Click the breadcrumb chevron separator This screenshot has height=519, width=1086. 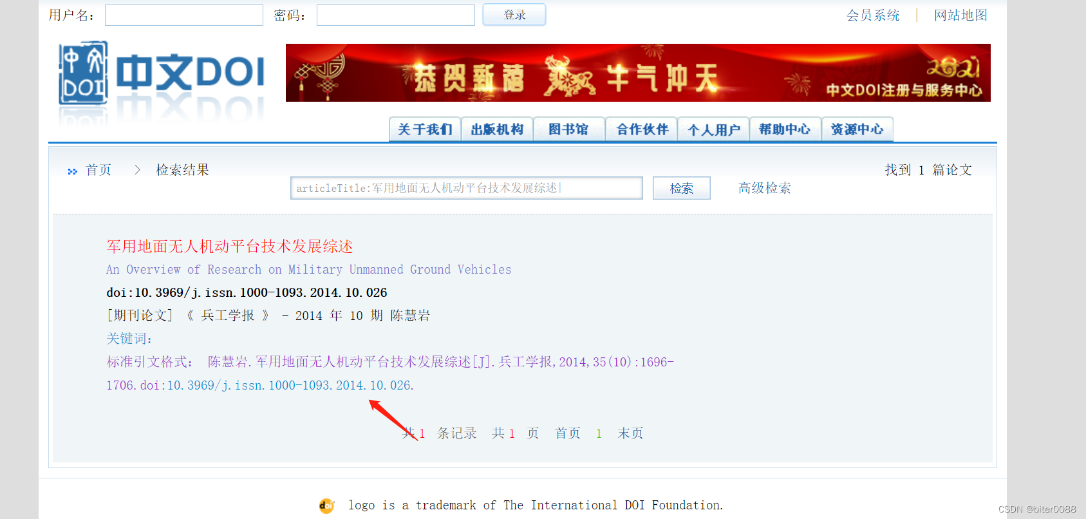137,170
